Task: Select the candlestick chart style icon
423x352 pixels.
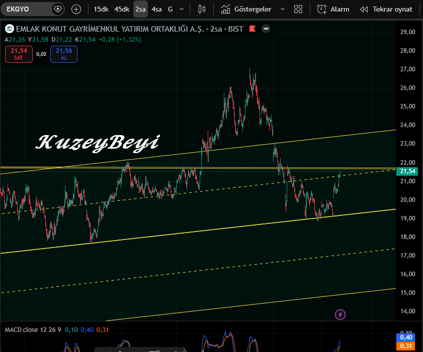Action: pyautogui.click(x=201, y=9)
